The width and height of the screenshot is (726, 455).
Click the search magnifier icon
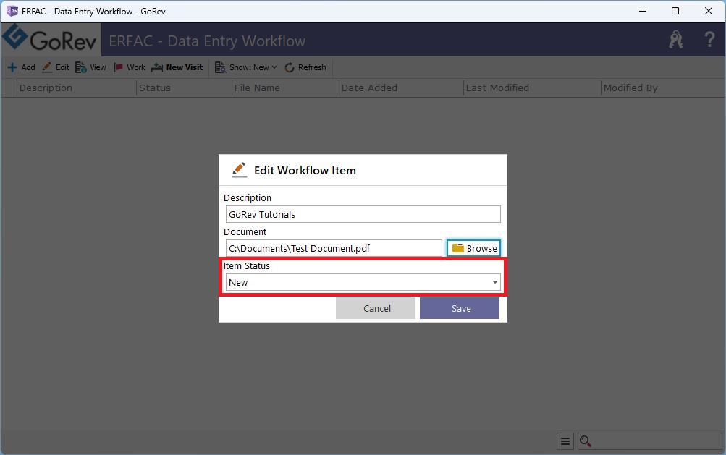tap(586, 441)
